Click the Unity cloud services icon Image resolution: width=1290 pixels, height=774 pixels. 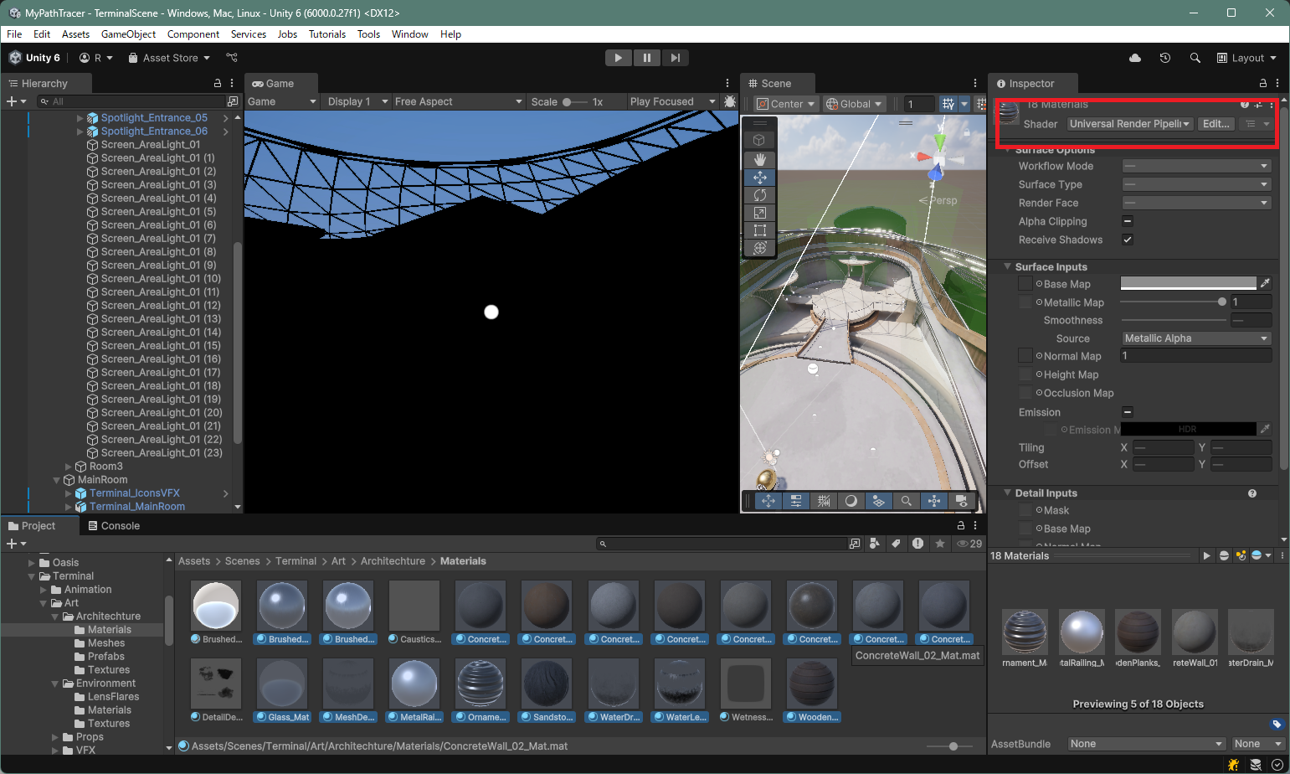click(x=1134, y=57)
